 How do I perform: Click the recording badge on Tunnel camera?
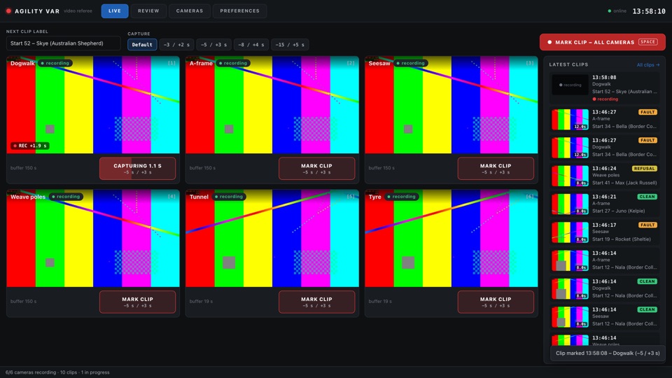228,197
